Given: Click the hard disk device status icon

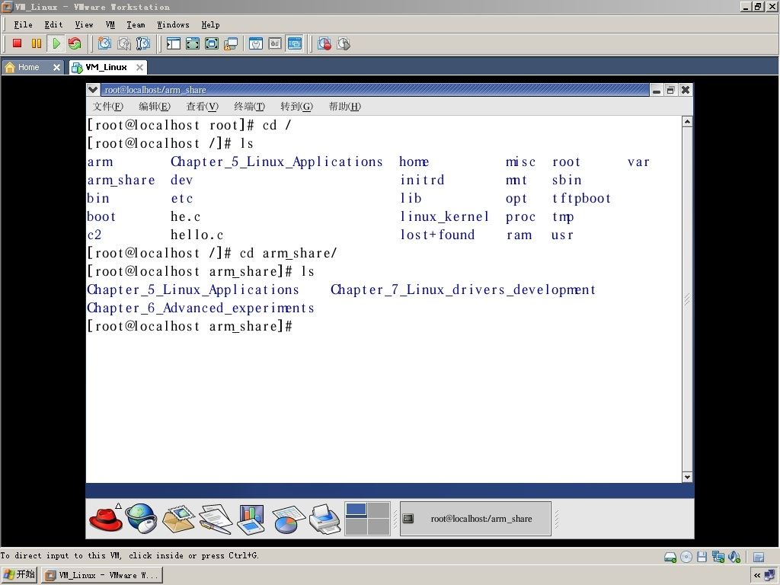Looking at the screenshot, I should coord(670,557).
